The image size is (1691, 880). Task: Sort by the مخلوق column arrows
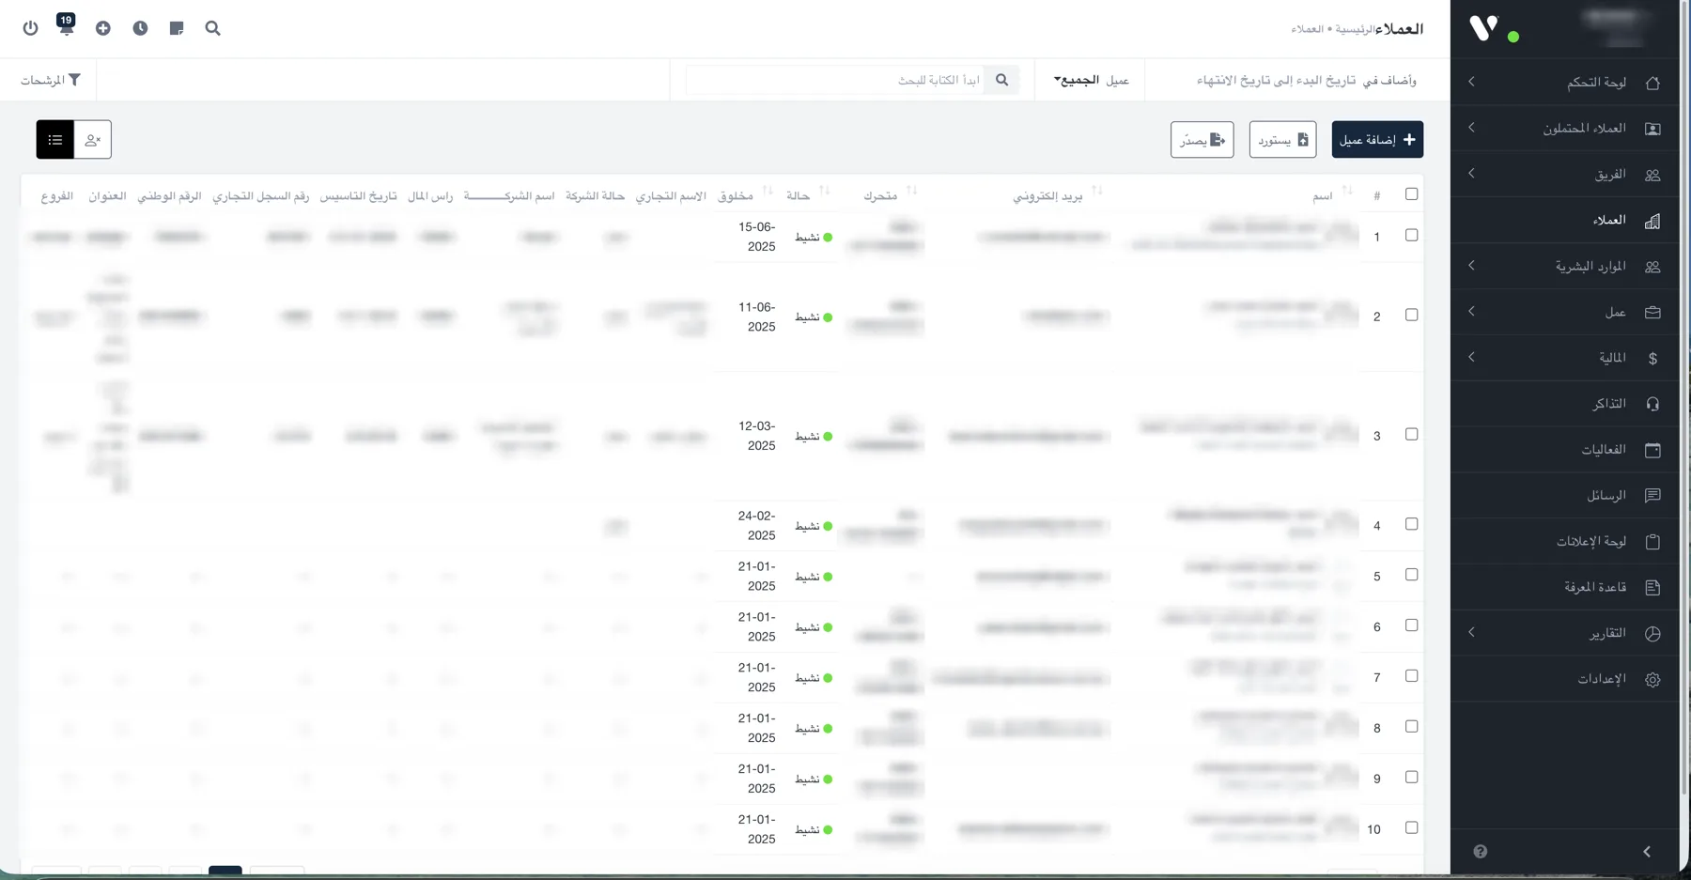(768, 192)
